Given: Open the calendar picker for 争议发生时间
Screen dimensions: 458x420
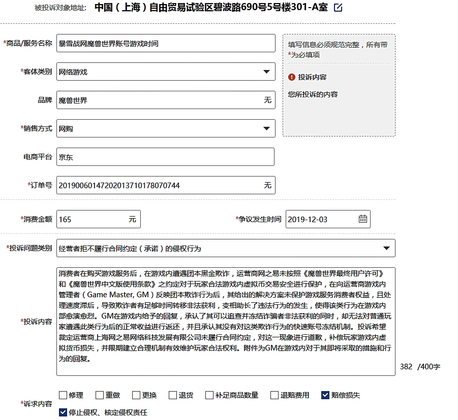Looking at the screenshot, I should tap(363, 219).
